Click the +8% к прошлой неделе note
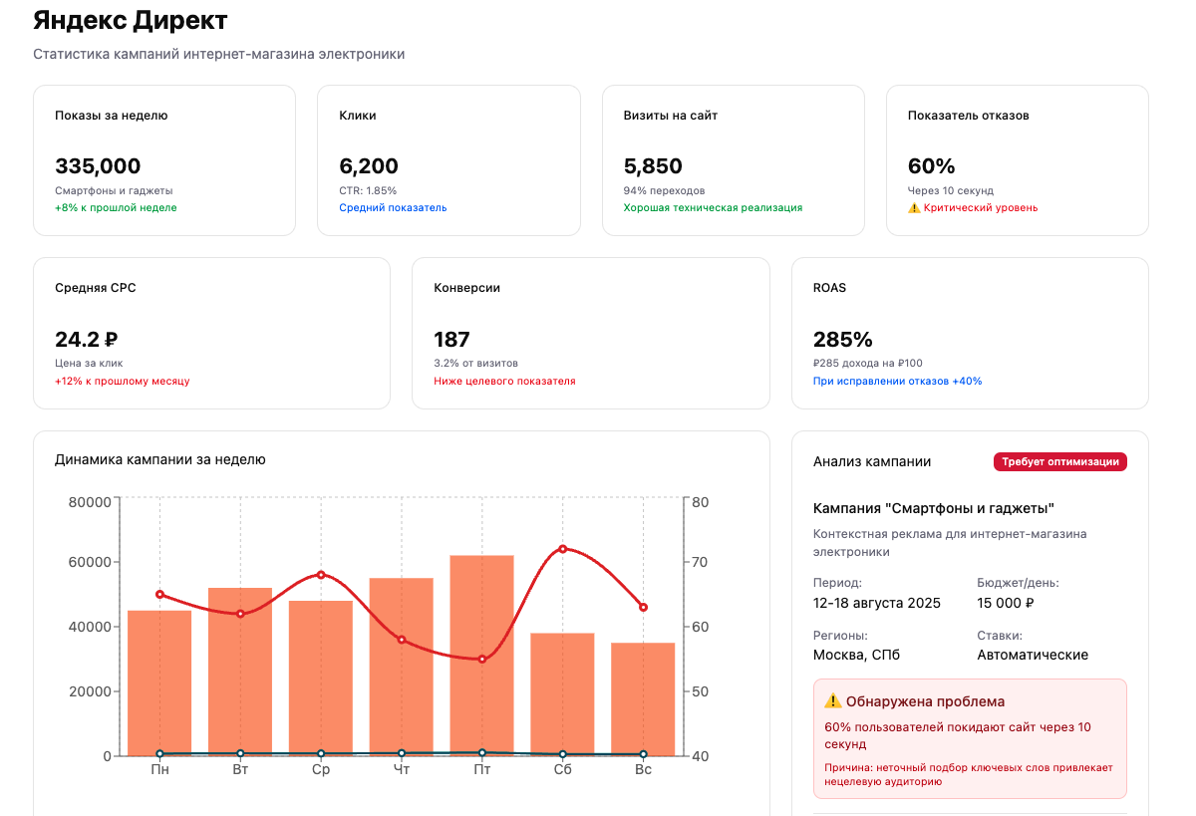 [116, 207]
